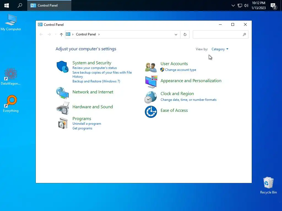Select the Recycle Bin icon

pos(268,185)
